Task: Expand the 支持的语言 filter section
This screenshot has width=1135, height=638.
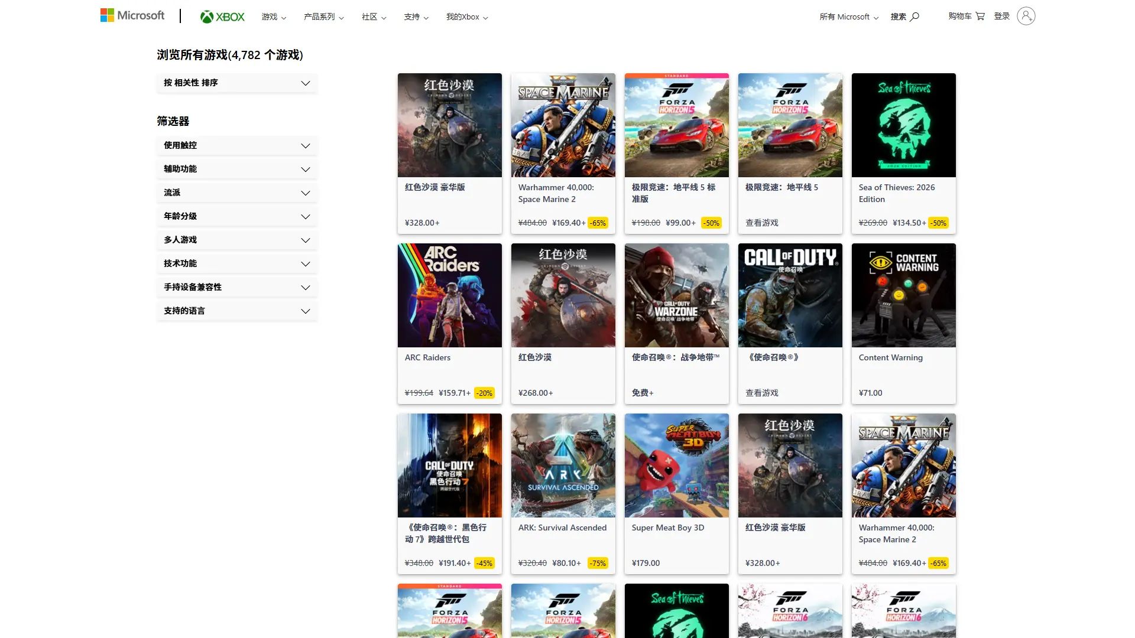Action: 236,311
